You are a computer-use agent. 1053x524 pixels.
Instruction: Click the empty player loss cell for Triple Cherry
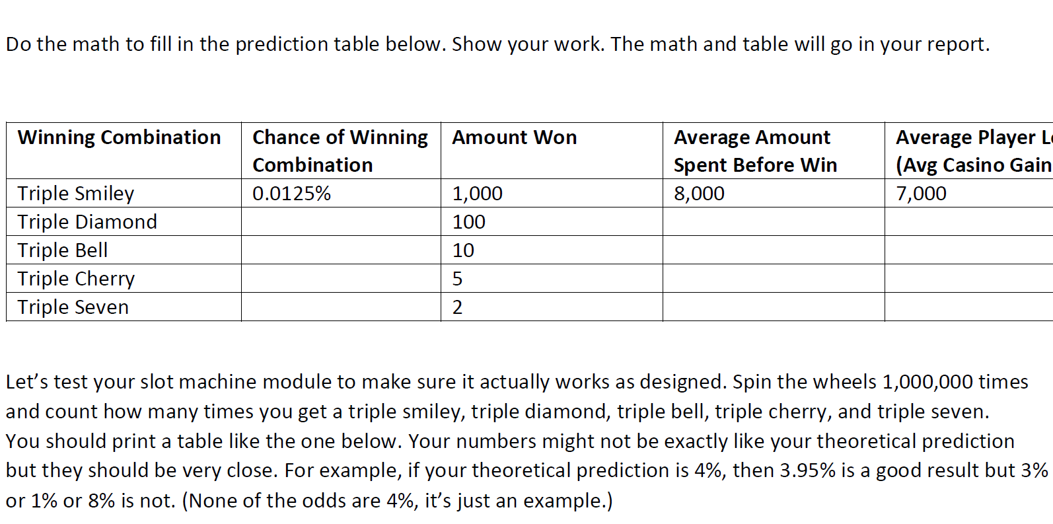(x=968, y=278)
